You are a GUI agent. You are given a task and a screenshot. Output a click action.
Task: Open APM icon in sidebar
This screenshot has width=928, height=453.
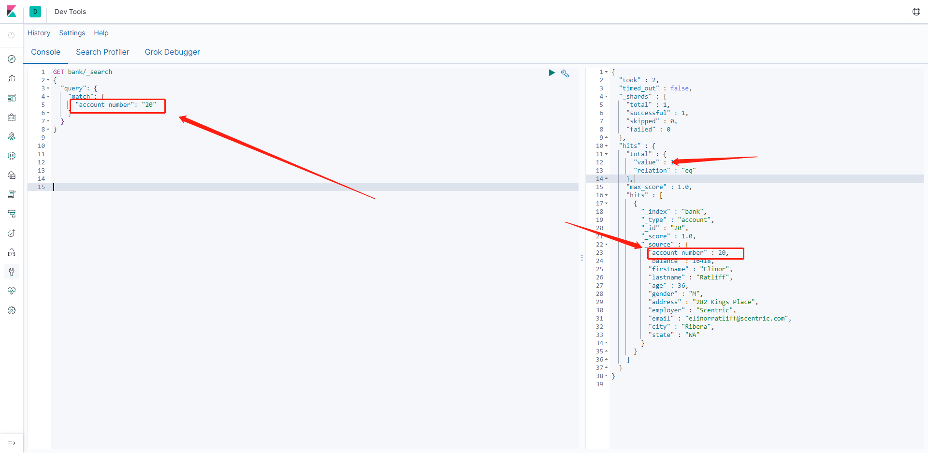tap(12, 214)
